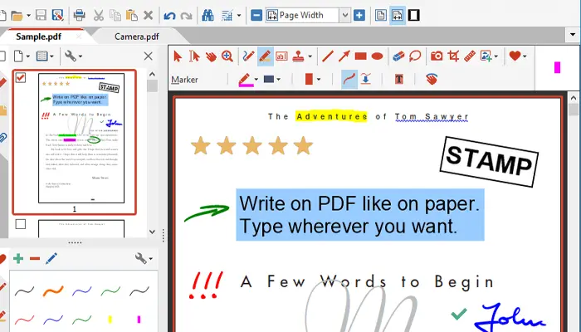The height and width of the screenshot is (332, 581).
Task: Check the second page thumbnail checkbox
Action: click(21, 224)
